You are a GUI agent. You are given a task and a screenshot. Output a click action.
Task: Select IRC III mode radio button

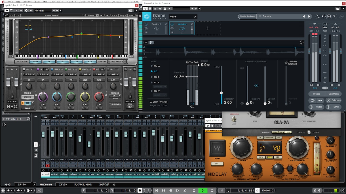[152, 83]
